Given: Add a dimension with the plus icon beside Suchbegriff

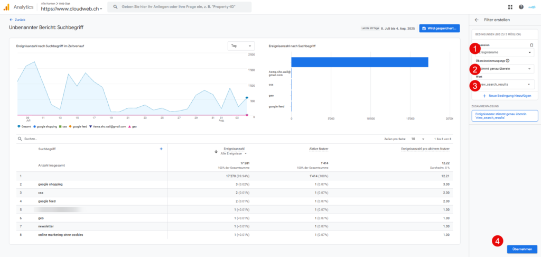Looking at the screenshot, I should coord(161,149).
